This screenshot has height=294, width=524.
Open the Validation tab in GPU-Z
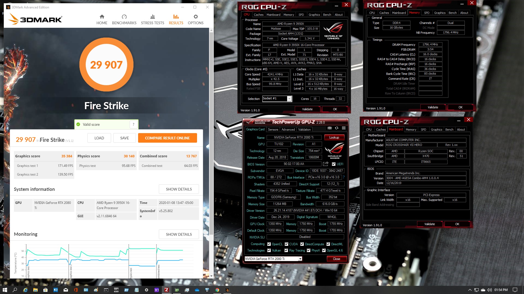pos(304,130)
